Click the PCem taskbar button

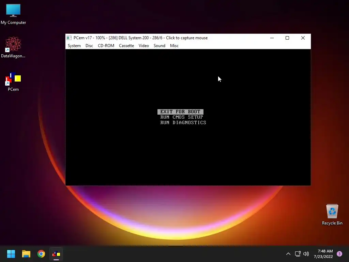pyautogui.click(x=56, y=254)
